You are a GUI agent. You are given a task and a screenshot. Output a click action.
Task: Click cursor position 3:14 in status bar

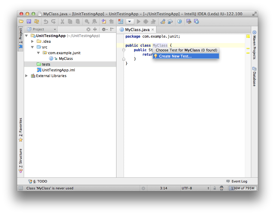tap(163, 188)
